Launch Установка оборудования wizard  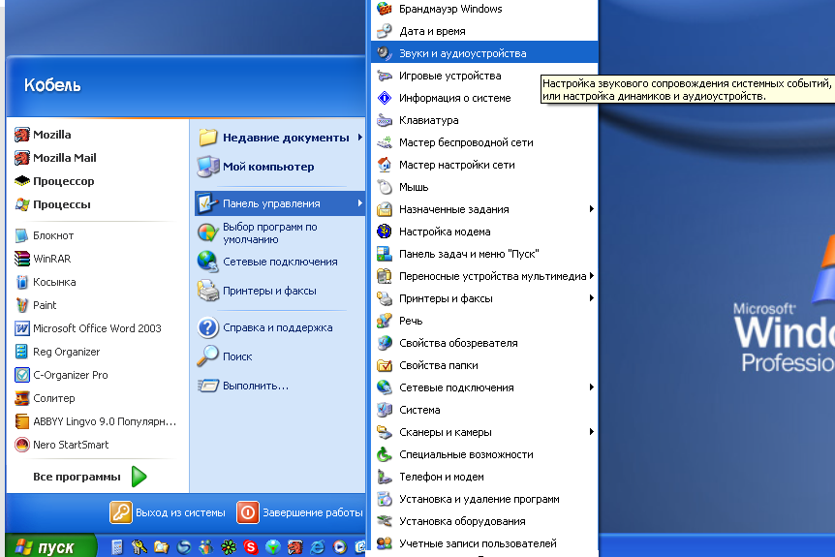(484, 522)
